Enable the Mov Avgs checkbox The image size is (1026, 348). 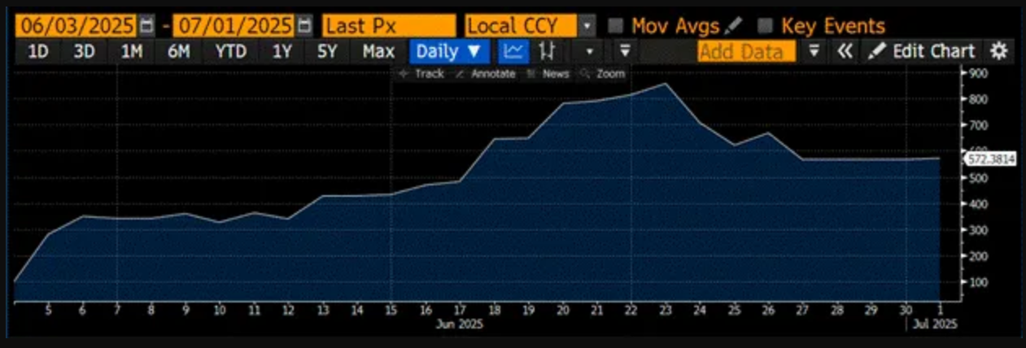pyautogui.click(x=616, y=26)
